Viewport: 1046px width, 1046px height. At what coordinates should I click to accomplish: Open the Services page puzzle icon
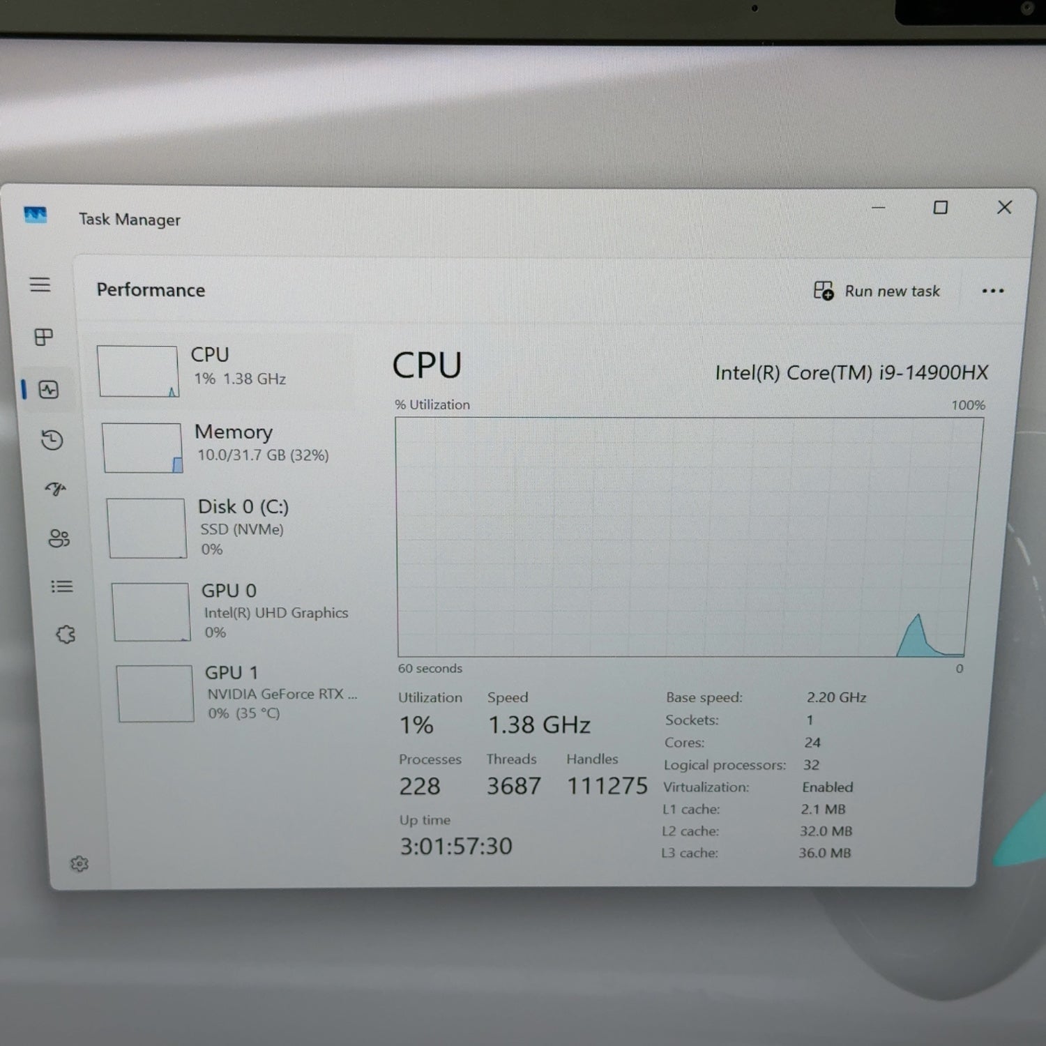point(66,634)
